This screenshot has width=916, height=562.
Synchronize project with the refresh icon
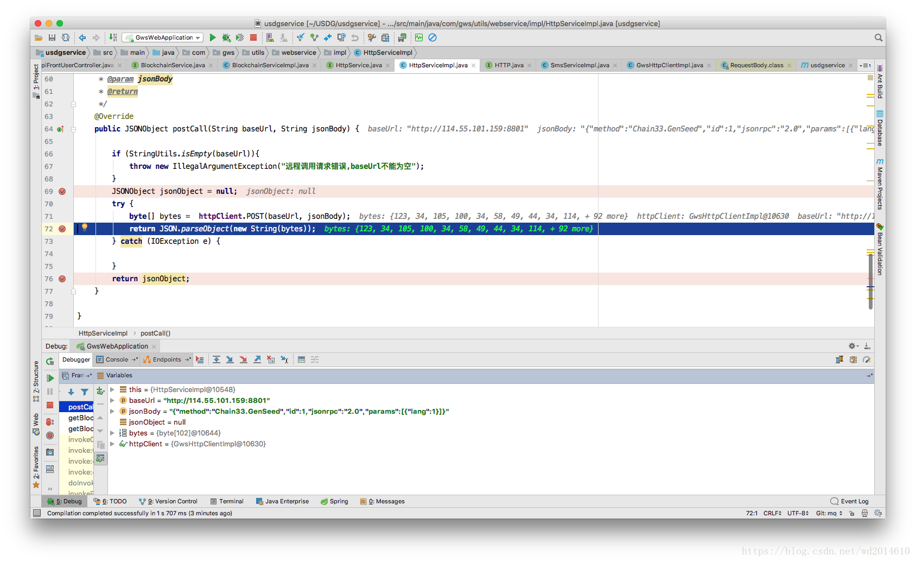[x=66, y=37]
